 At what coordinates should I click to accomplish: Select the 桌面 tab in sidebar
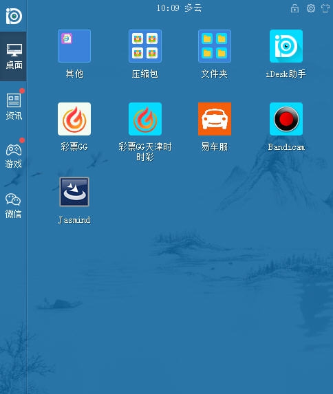(x=13, y=56)
